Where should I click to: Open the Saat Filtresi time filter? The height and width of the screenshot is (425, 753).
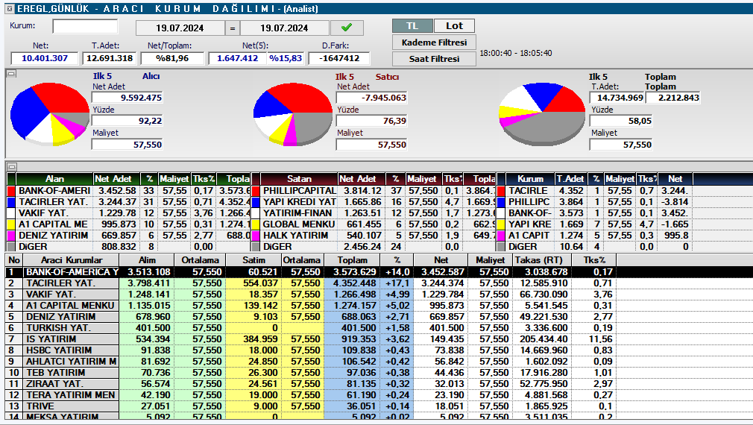coord(434,59)
